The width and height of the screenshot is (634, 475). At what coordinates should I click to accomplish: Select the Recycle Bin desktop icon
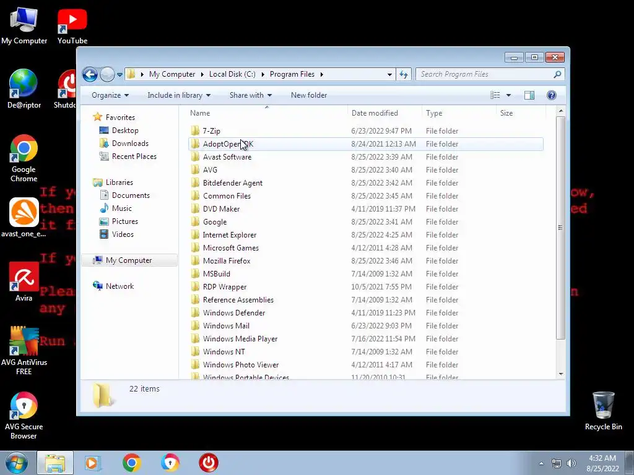click(x=603, y=411)
